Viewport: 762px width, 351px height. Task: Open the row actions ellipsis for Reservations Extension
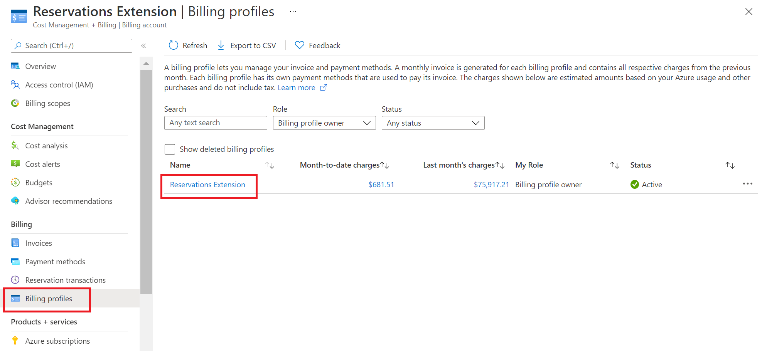pos(747,184)
